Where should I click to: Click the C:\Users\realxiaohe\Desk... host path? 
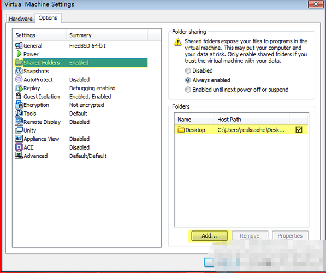click(251, 130)
